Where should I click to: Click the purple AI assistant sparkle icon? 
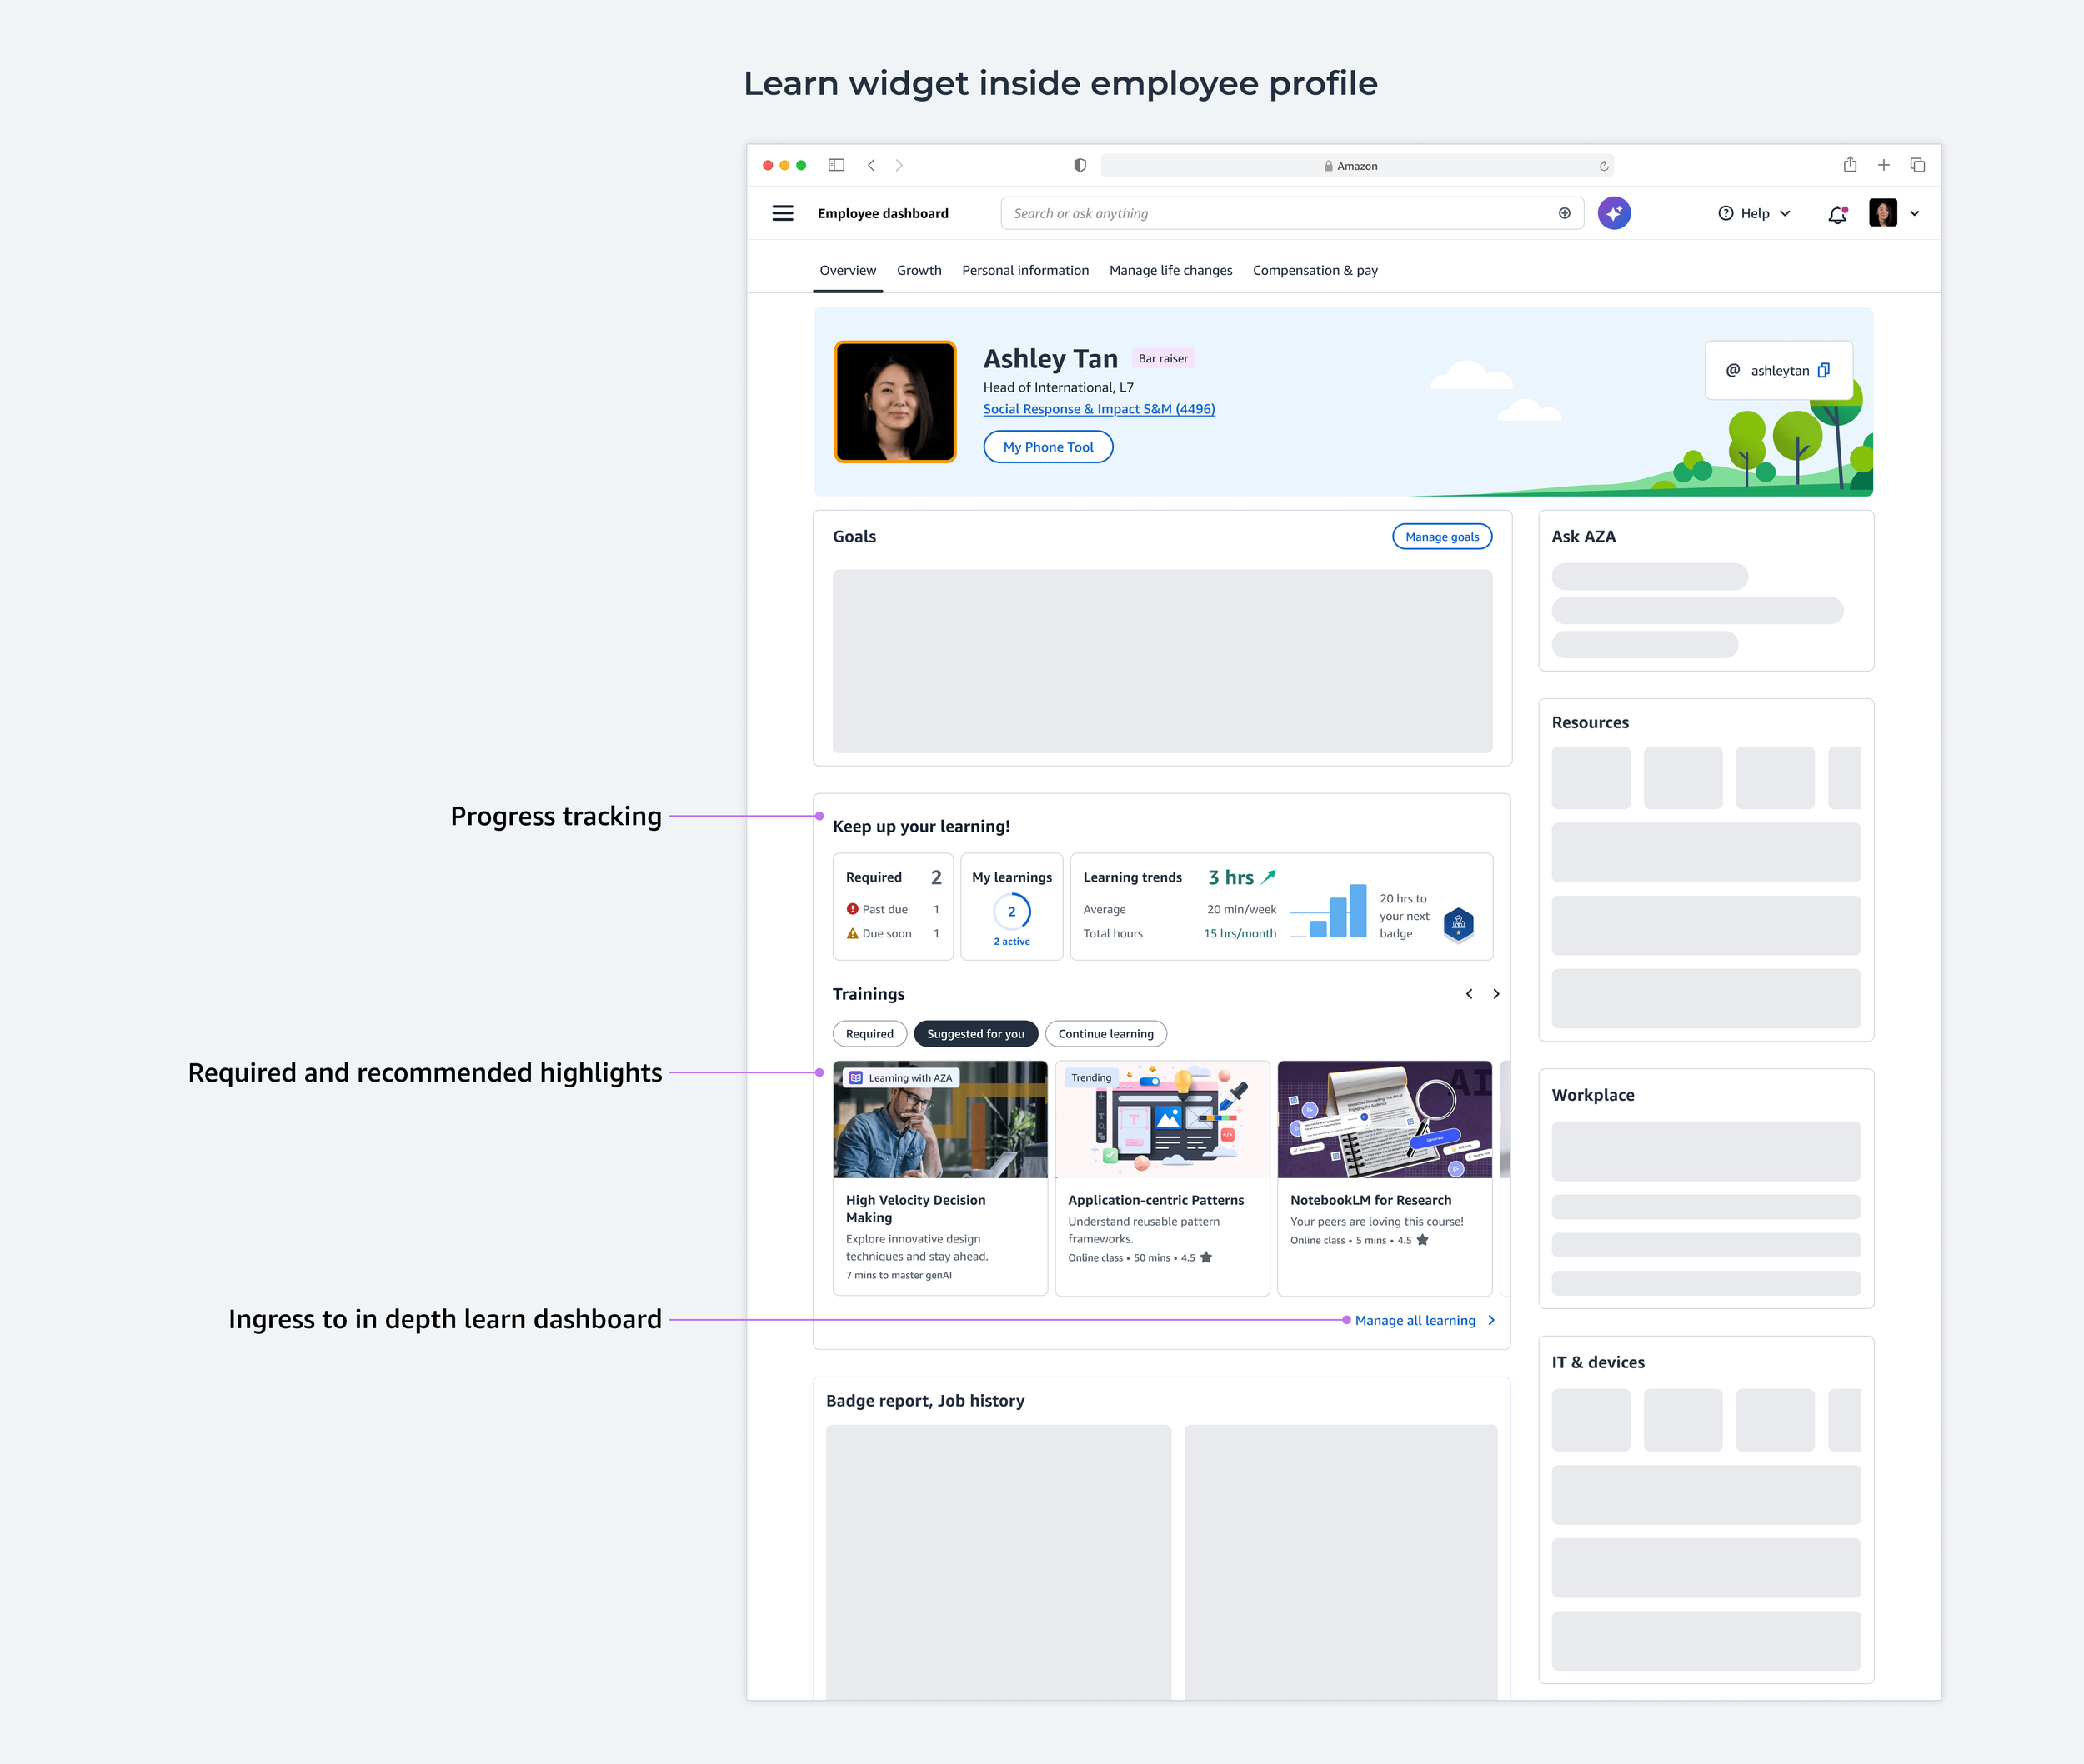pyautogui.click(x=1613, y=213)
